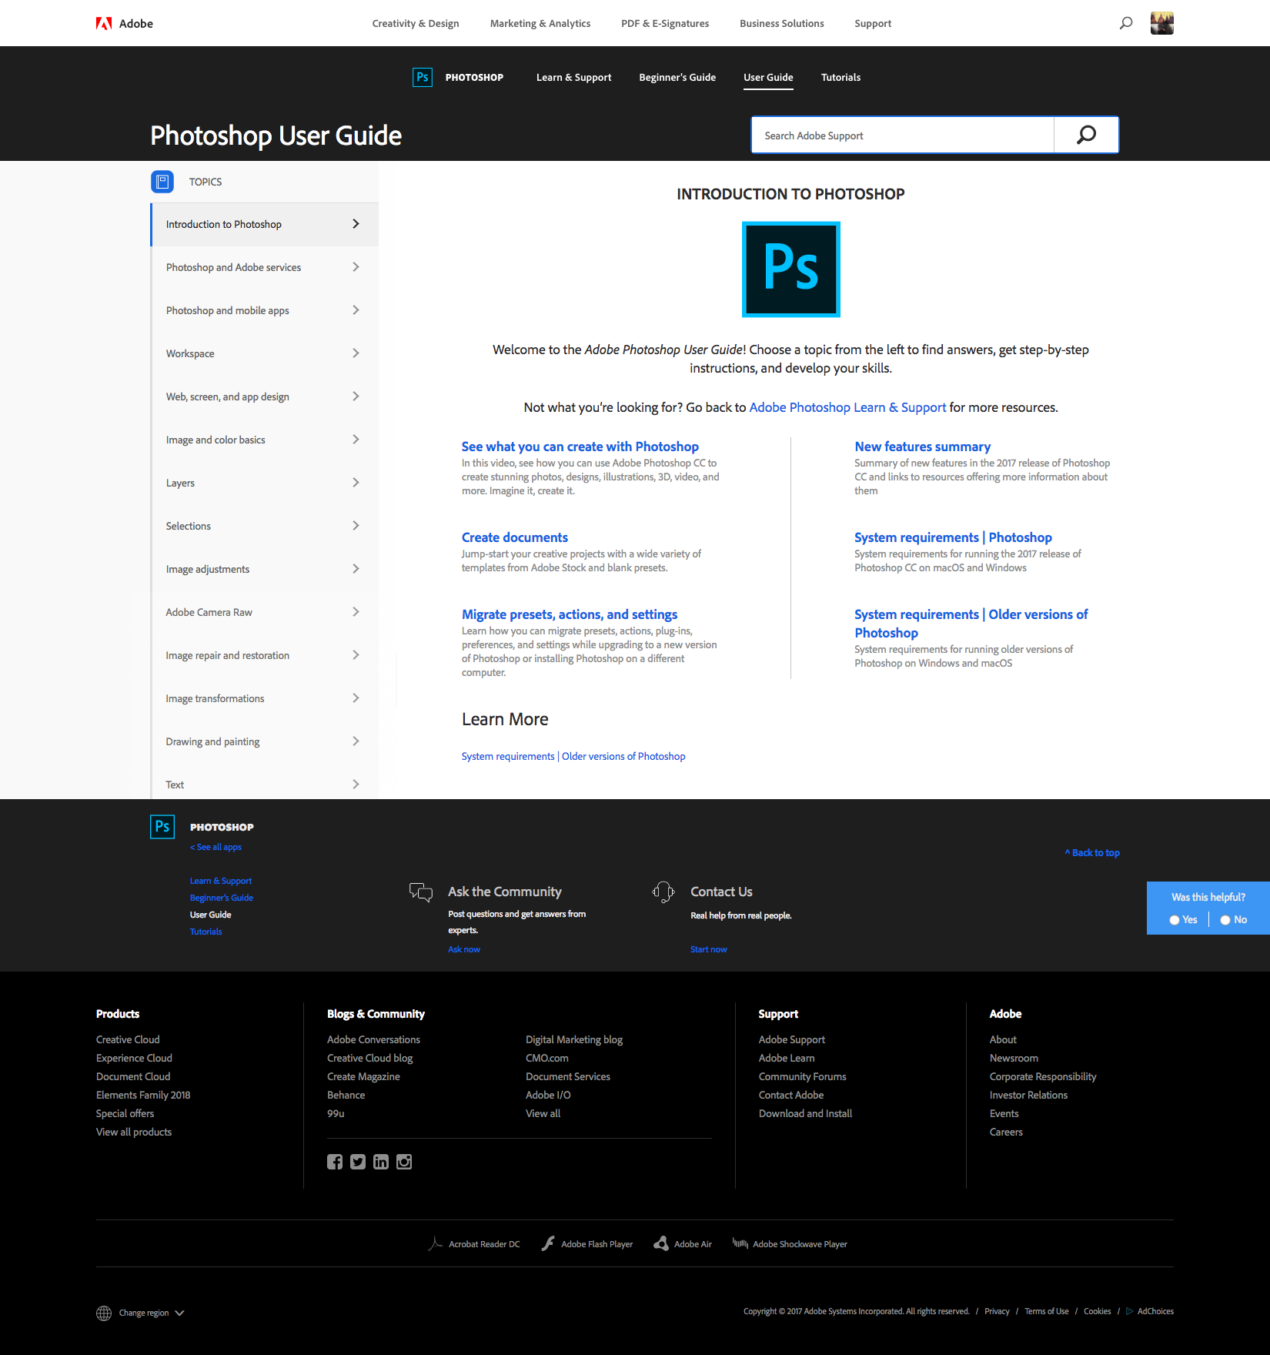Switch to Learn & Support tab
Image resolution: width=1270 pixels, height=1355 pixels.
coord(574,77)
